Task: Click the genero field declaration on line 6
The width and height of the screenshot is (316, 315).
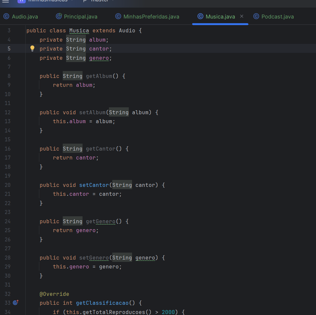Action: 99,58
